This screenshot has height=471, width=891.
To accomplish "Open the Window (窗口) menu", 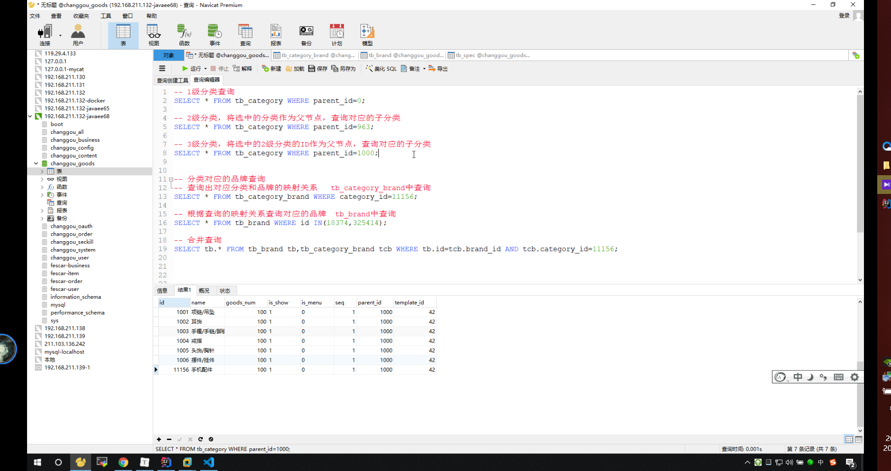I will pyautogui.click(x=127, y=16).
